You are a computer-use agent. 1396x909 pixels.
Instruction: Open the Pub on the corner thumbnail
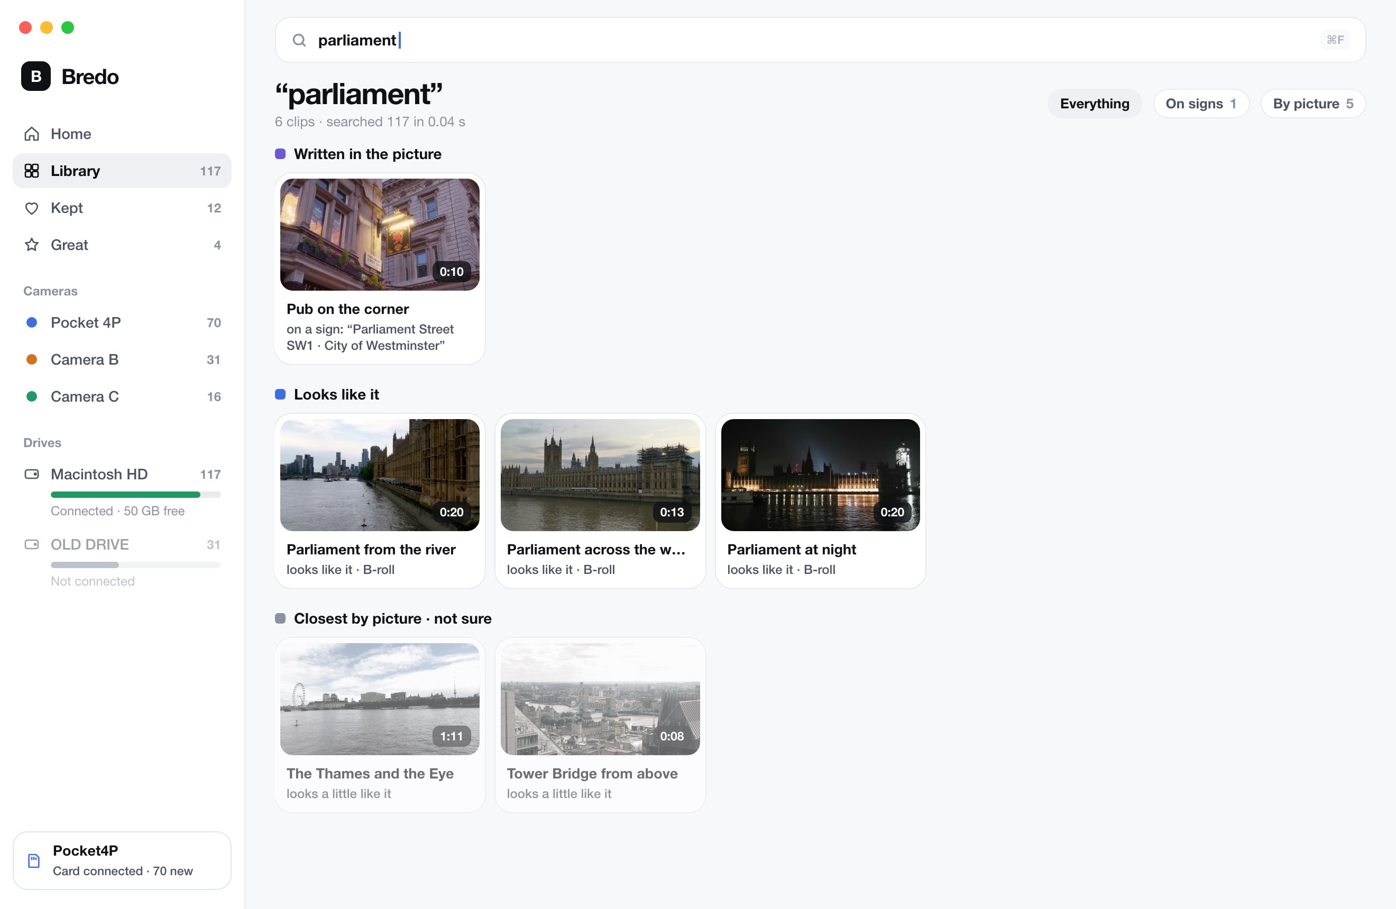point(380,235)
